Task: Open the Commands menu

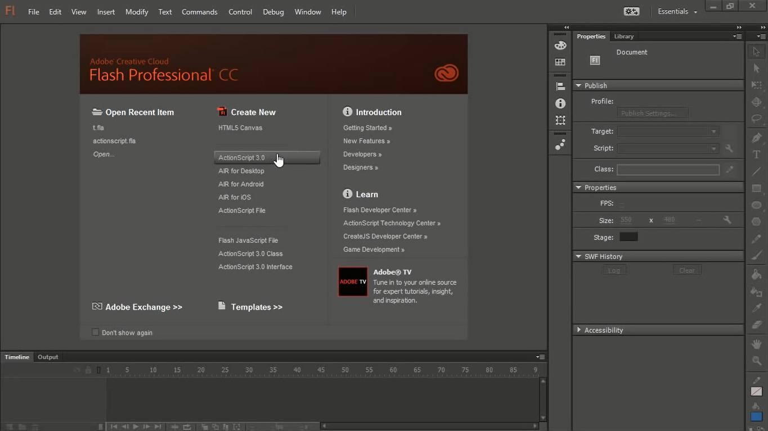Action: [199, 12]
